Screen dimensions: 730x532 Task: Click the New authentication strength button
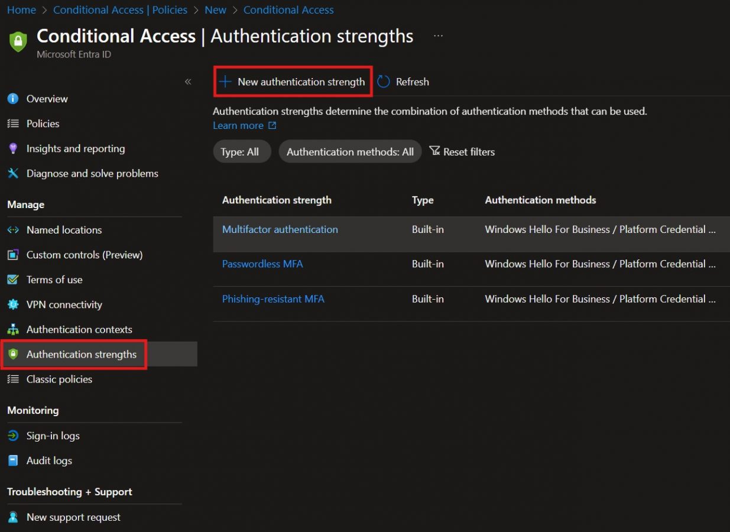(x=293, y=82)
